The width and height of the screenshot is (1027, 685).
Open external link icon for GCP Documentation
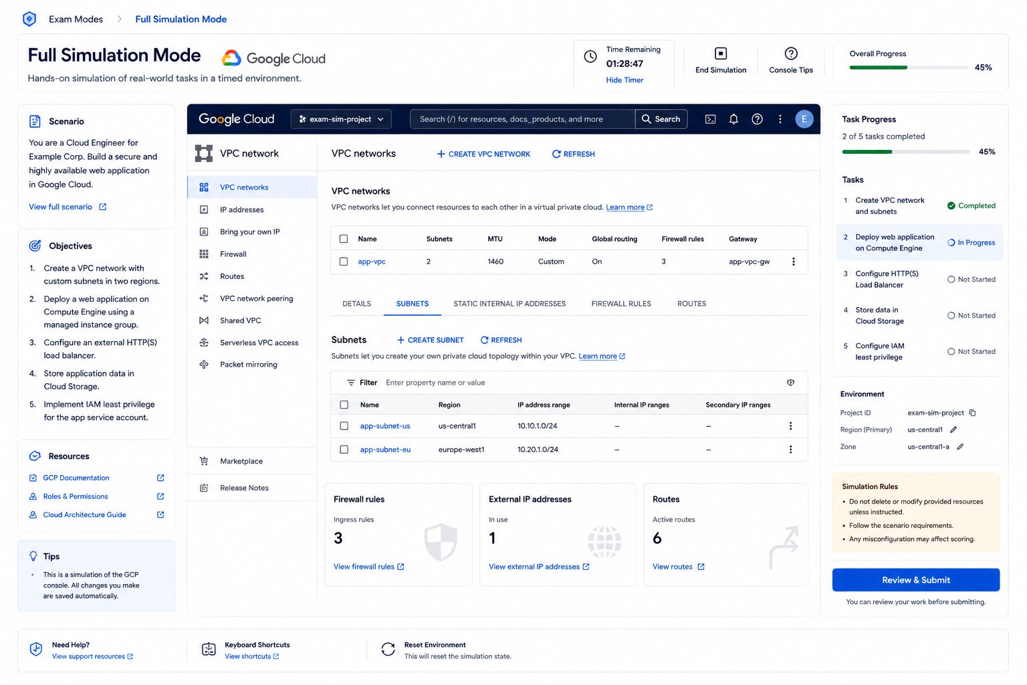click(x=160, y=478)
